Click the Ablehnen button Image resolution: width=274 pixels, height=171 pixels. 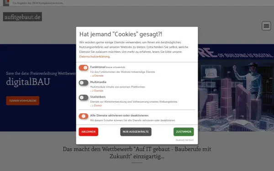tap(89, 132)
